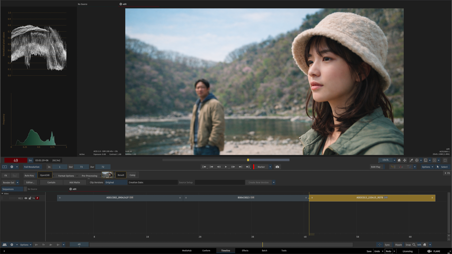452x254 pixels.
Task: Click the snapshot camera icon
Action: pyautogui.click(x=277, y=167)
